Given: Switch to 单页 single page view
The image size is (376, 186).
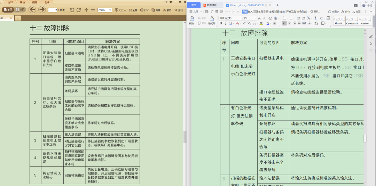Looking at the screenshot, I should [8, 10].
